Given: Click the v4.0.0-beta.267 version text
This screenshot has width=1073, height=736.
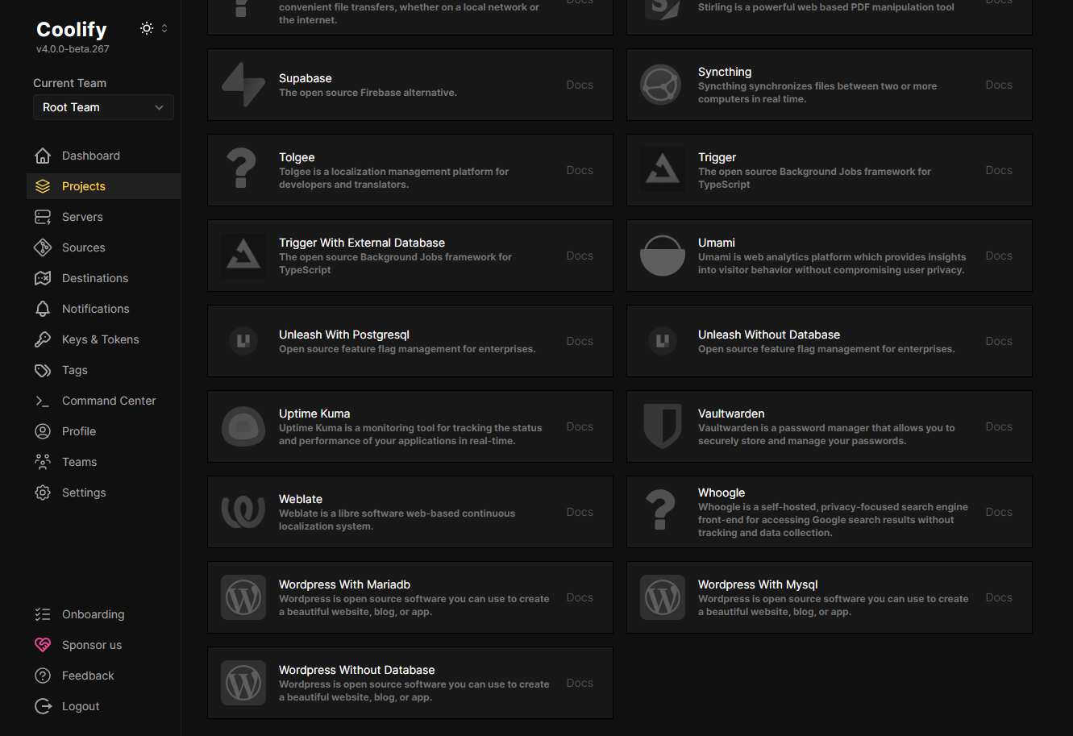Looking at the screenshot, I should [x=73, y=49].
